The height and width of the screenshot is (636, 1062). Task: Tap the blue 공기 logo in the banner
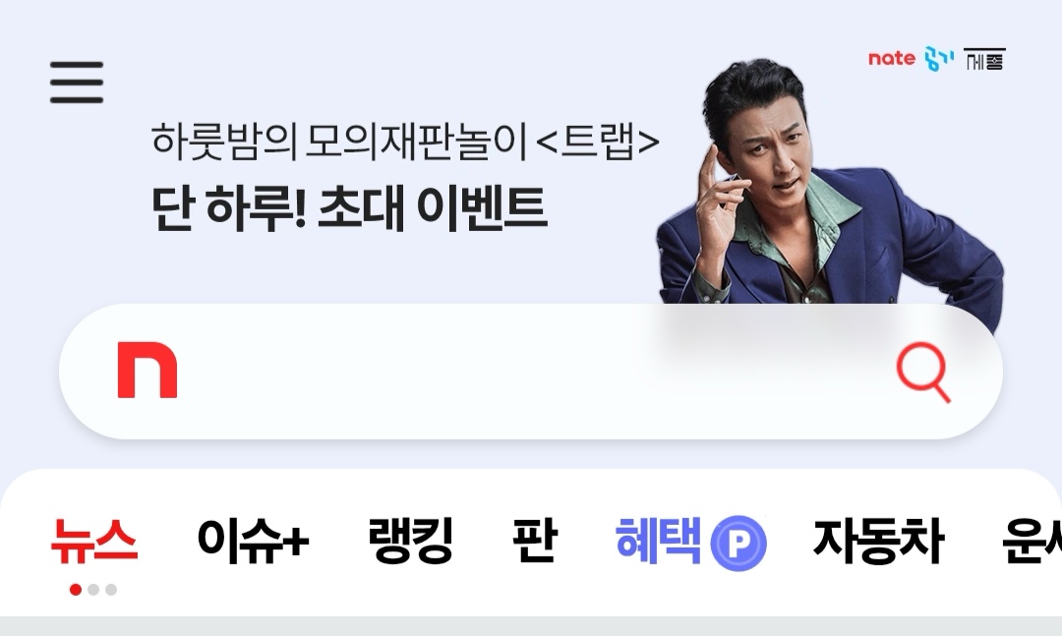click(939, 60)
